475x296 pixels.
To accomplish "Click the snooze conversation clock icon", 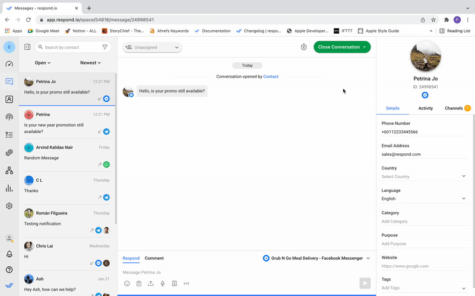I will pos(303,47).
